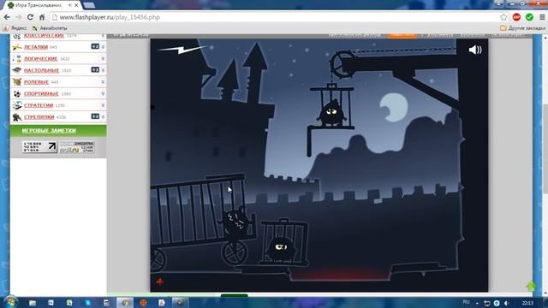Open the Другие закладки folder
The height and width of the screenshot is (308, 548).
[x=523, y=28]
